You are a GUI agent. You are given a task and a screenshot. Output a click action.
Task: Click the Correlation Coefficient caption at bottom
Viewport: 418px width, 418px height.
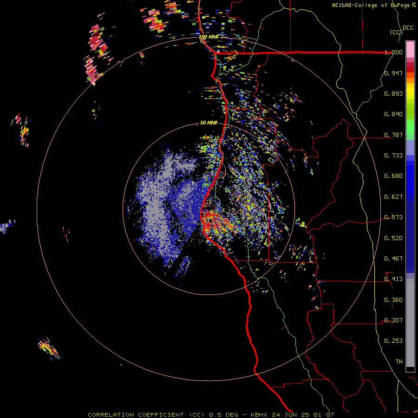211,415
